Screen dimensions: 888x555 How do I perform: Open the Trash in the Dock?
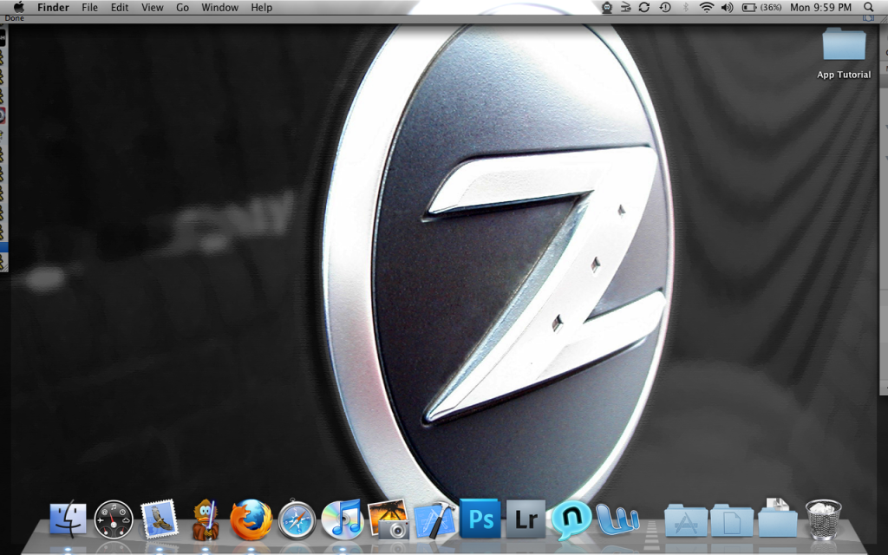click(823, 519)
